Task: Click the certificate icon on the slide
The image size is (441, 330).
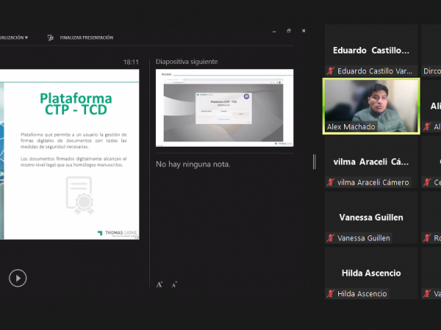Action: 80,195
